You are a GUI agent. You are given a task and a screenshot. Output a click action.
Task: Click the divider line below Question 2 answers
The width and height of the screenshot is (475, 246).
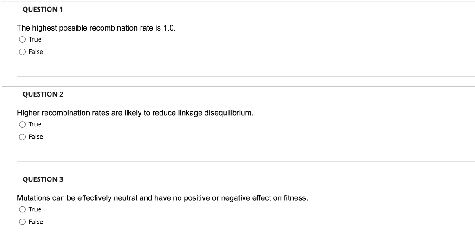(x=246, y=162)
